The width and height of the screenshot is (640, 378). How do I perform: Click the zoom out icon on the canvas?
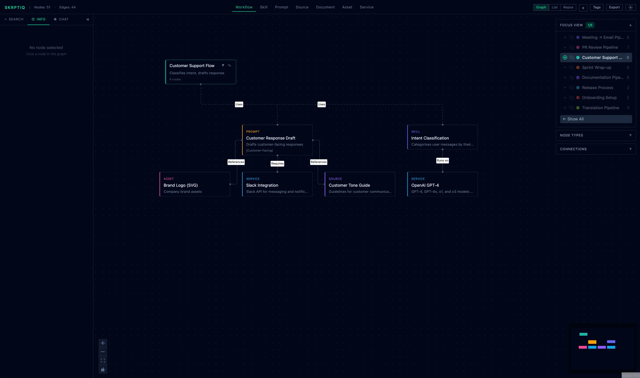pos(103,352)
